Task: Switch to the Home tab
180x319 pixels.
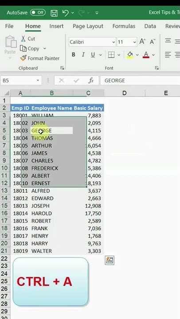Action: (x=33, y=26)
